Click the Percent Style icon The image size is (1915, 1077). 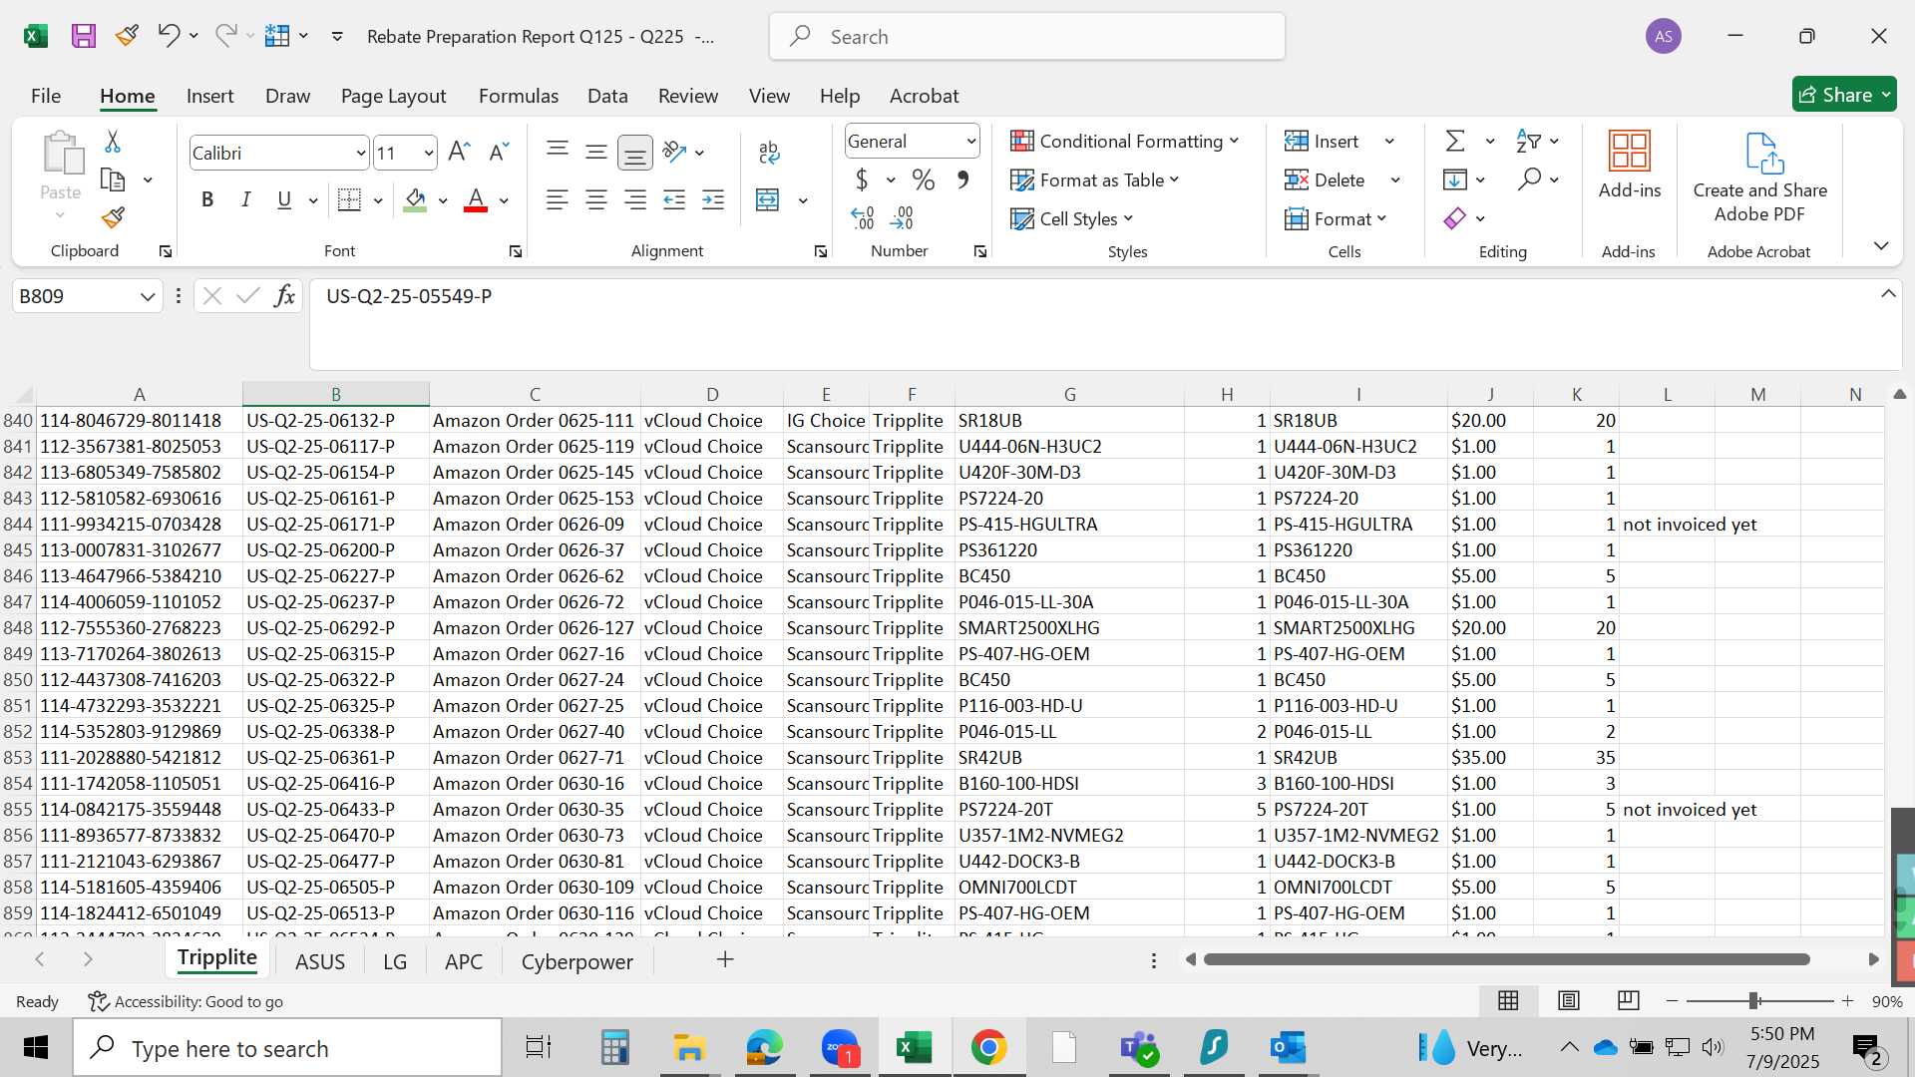(x=924, y=180)
